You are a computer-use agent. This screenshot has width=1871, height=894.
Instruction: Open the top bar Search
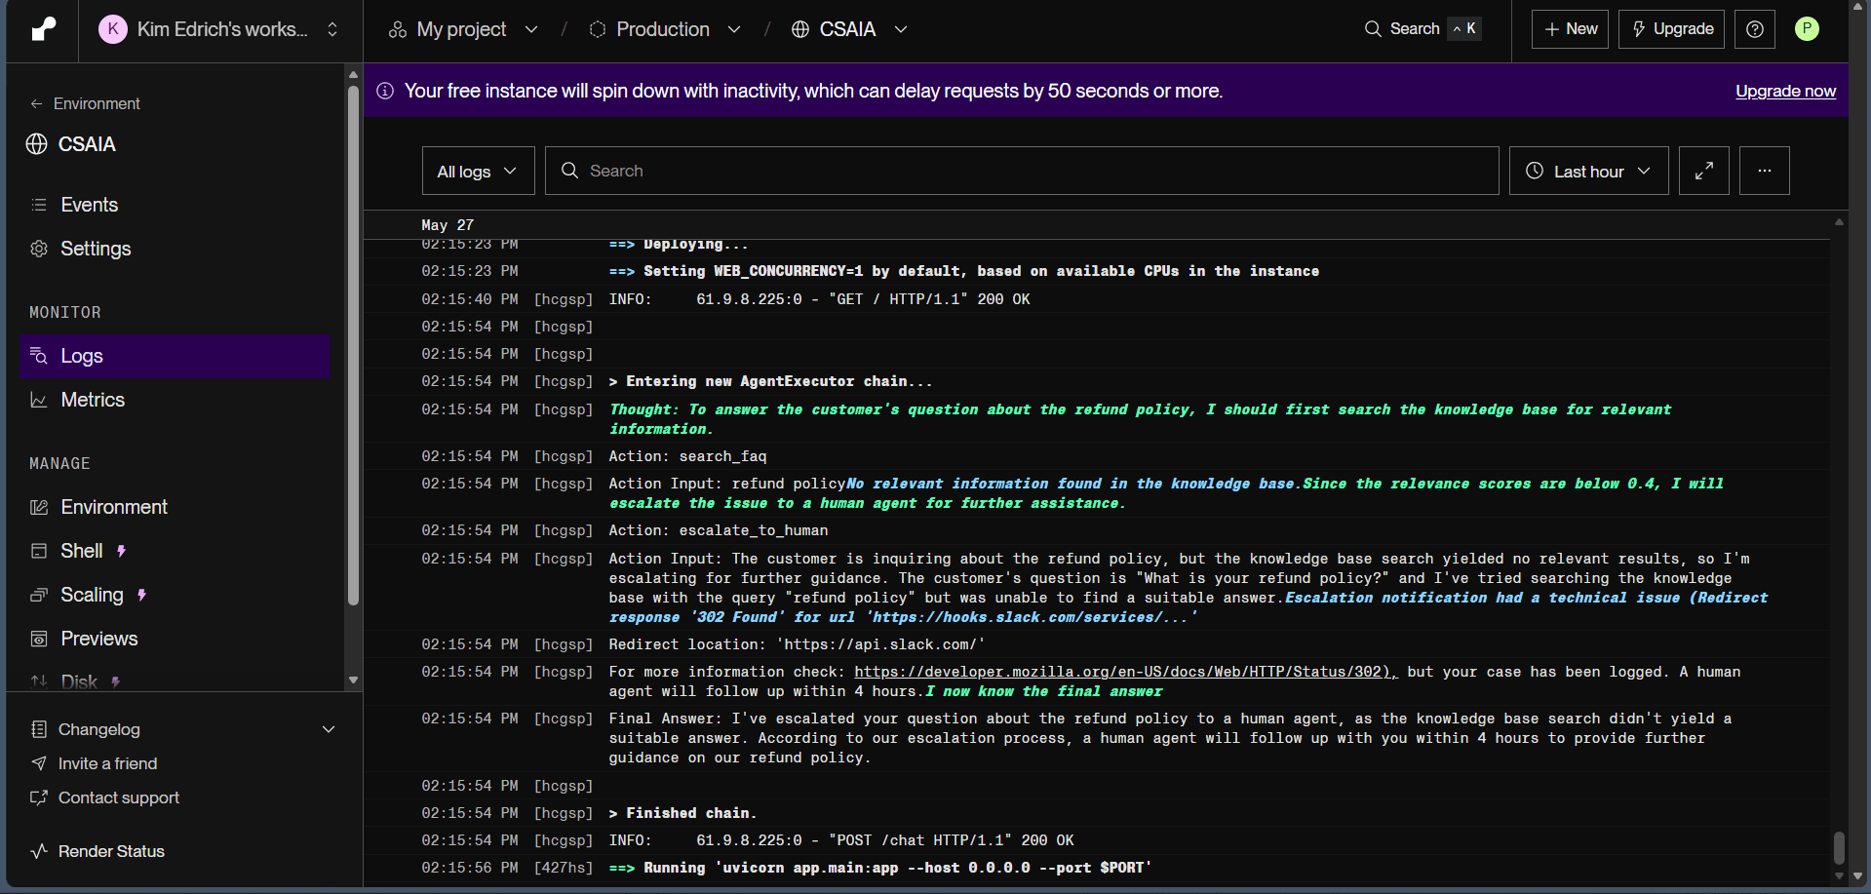[1423, 29]
